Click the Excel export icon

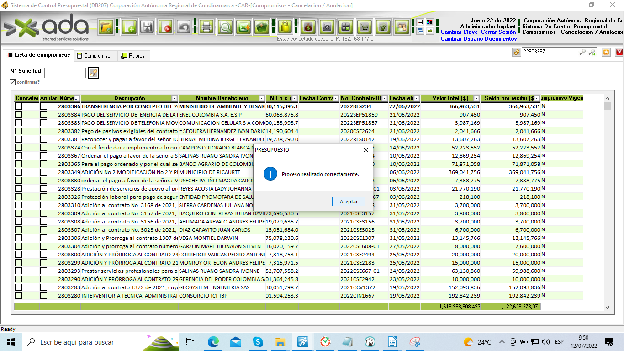(x=244, y=27)
